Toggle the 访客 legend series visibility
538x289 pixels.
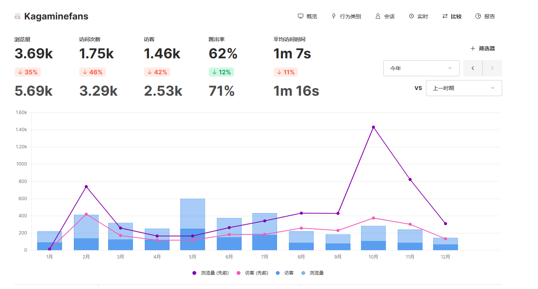pos(285,273)
